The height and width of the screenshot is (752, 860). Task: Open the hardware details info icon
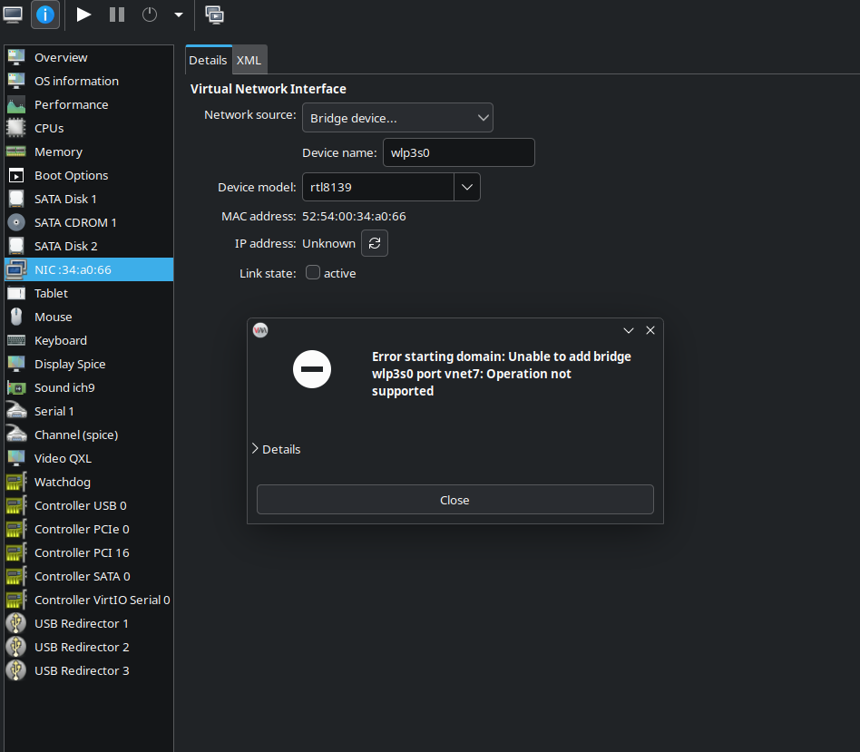click(45, 15)
